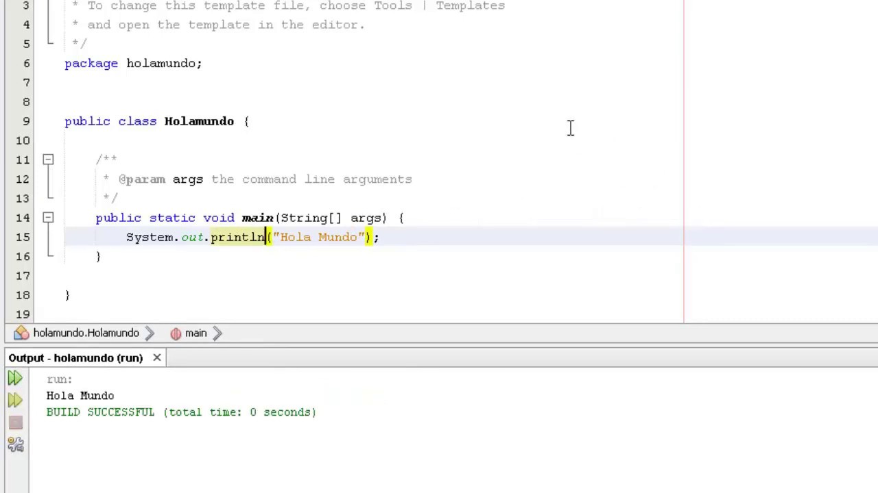878x493 pixels.
Task: Click the 'main' method name at line 14
Action: pos(257,218)
